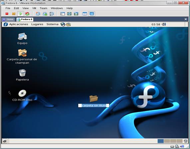Open the VM menu
This screenshot has height=149, width=190.
[x=34, y=8]
